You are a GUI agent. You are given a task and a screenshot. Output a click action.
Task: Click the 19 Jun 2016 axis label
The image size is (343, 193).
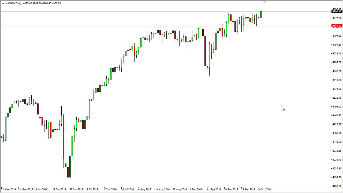point(59,189)
